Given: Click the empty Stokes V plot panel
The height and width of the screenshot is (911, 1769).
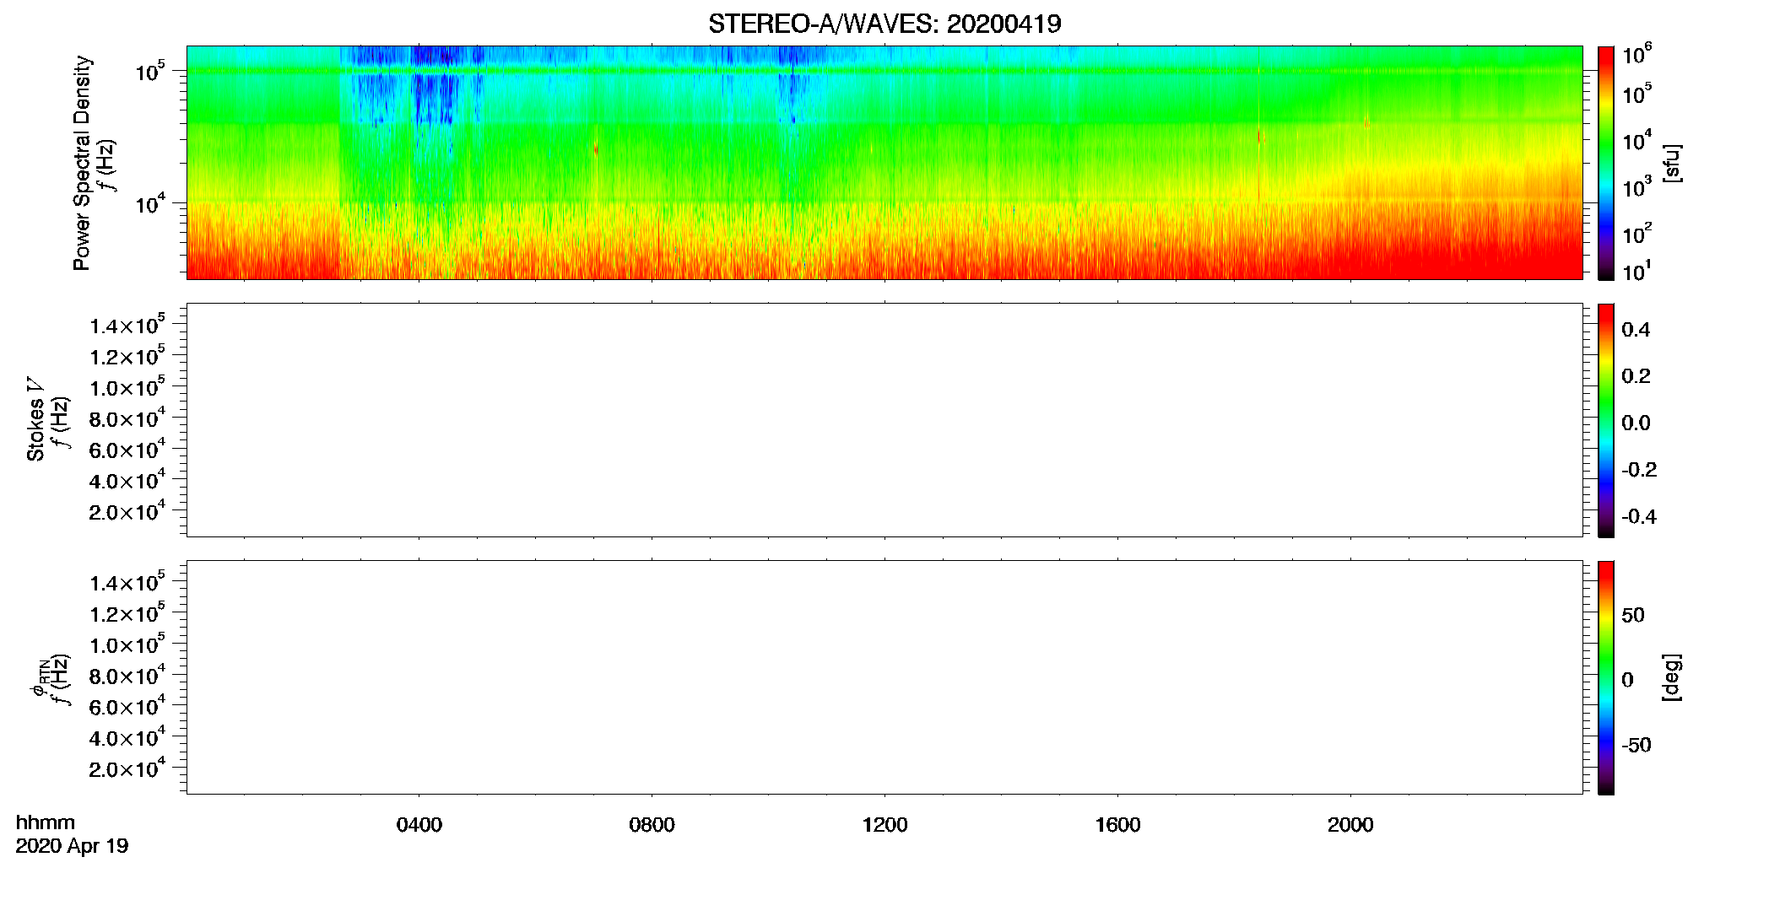Looking at the screenshot, I should tap(884, 420).
